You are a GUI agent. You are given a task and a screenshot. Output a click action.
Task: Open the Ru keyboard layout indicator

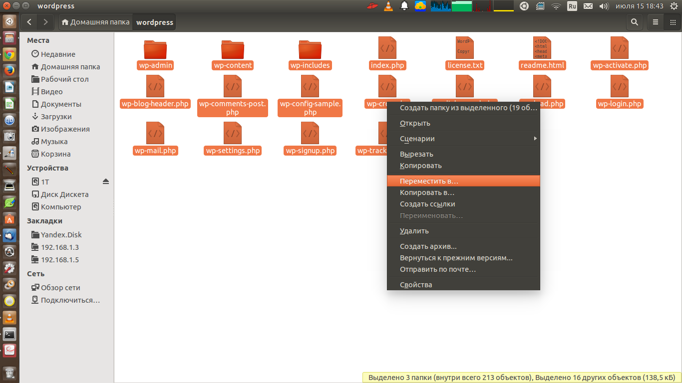[x=572, y=6]
